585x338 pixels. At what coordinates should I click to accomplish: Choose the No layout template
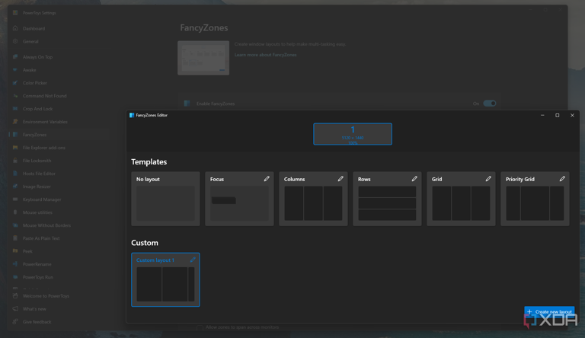click(165, 203)
